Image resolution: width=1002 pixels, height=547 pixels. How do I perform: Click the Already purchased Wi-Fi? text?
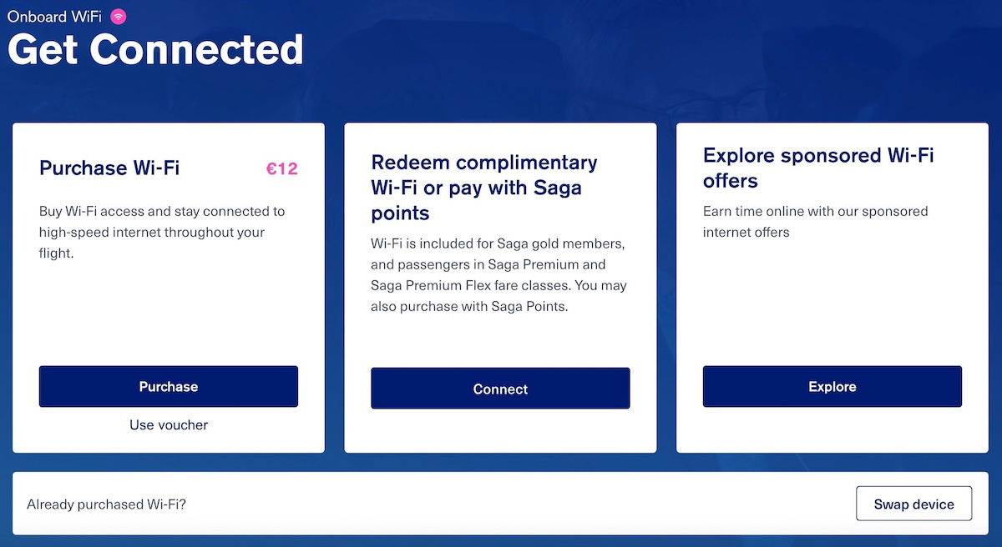[x=106, y=504]
